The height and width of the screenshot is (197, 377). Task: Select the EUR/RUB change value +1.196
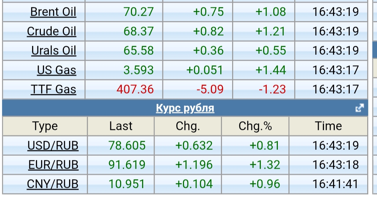(194, 165)
